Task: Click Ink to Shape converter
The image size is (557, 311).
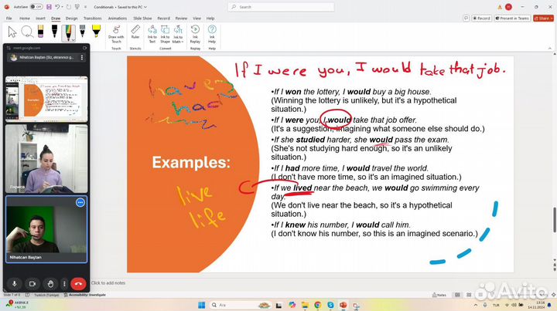Action: (165, 32)
